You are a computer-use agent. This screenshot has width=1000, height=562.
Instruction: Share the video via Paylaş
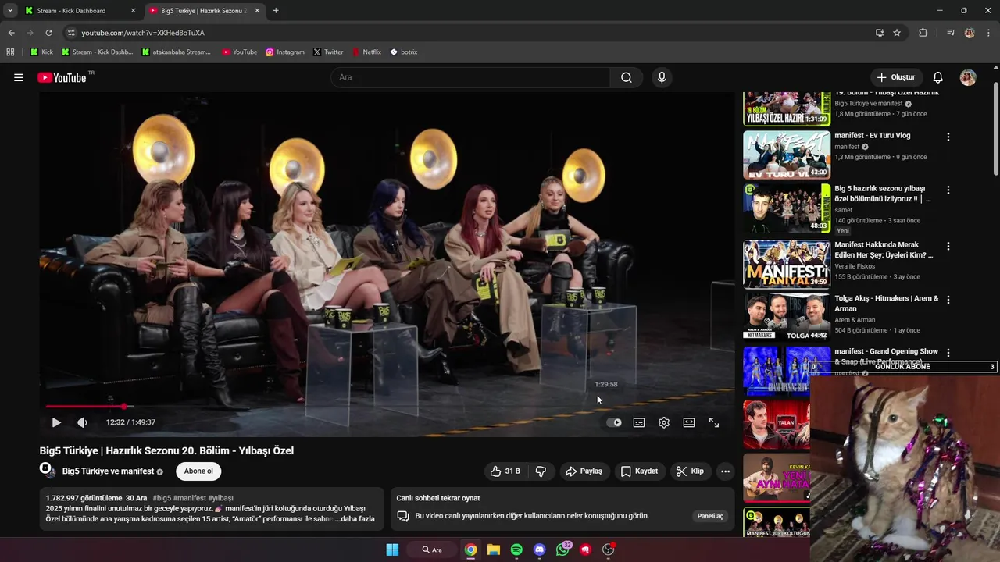pos(584,471)
